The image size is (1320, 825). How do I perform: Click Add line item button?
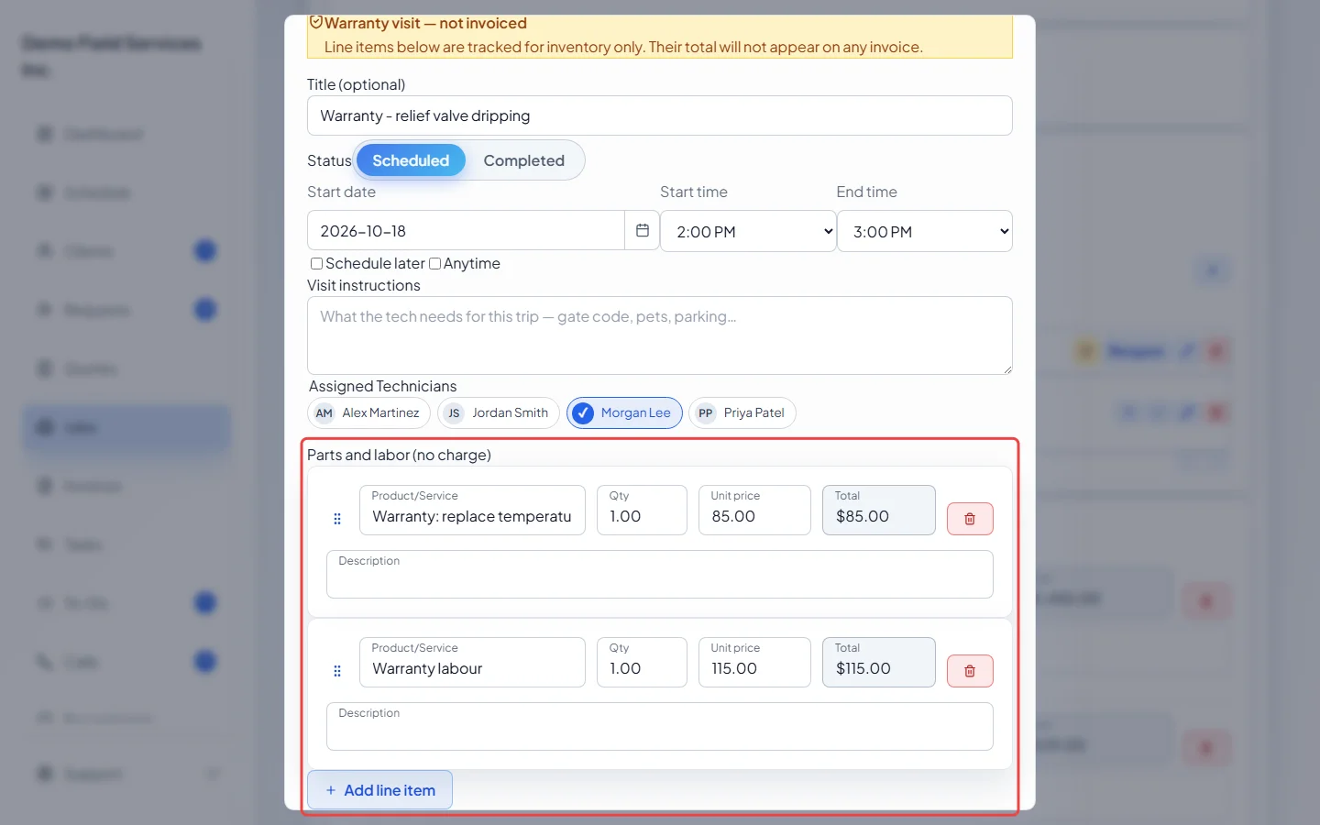(x=379, y=790)
